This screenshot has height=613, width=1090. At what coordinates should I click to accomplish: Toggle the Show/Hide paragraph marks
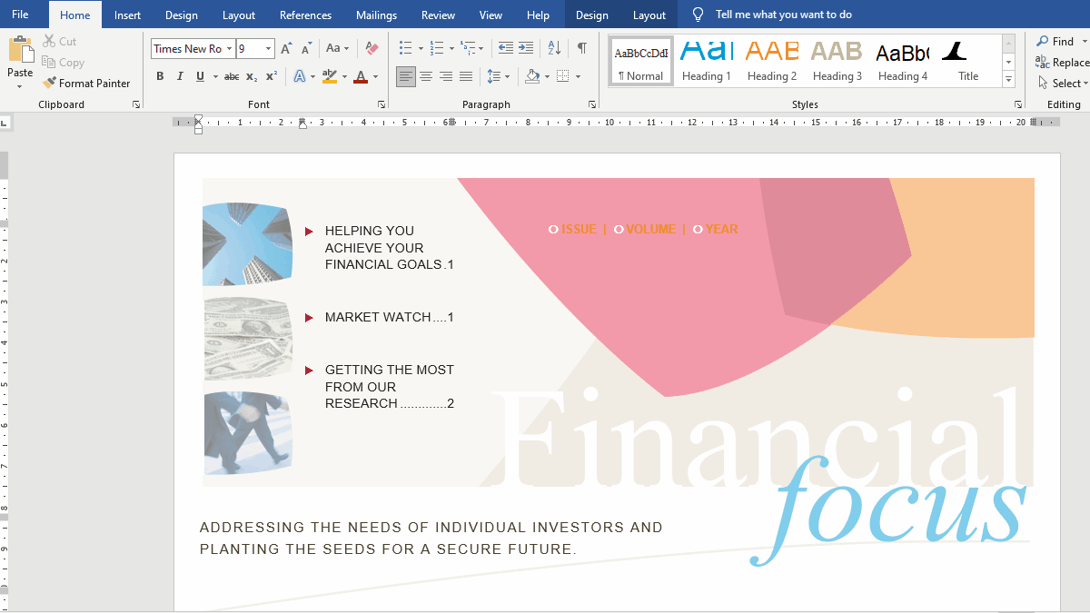[581, 48]
